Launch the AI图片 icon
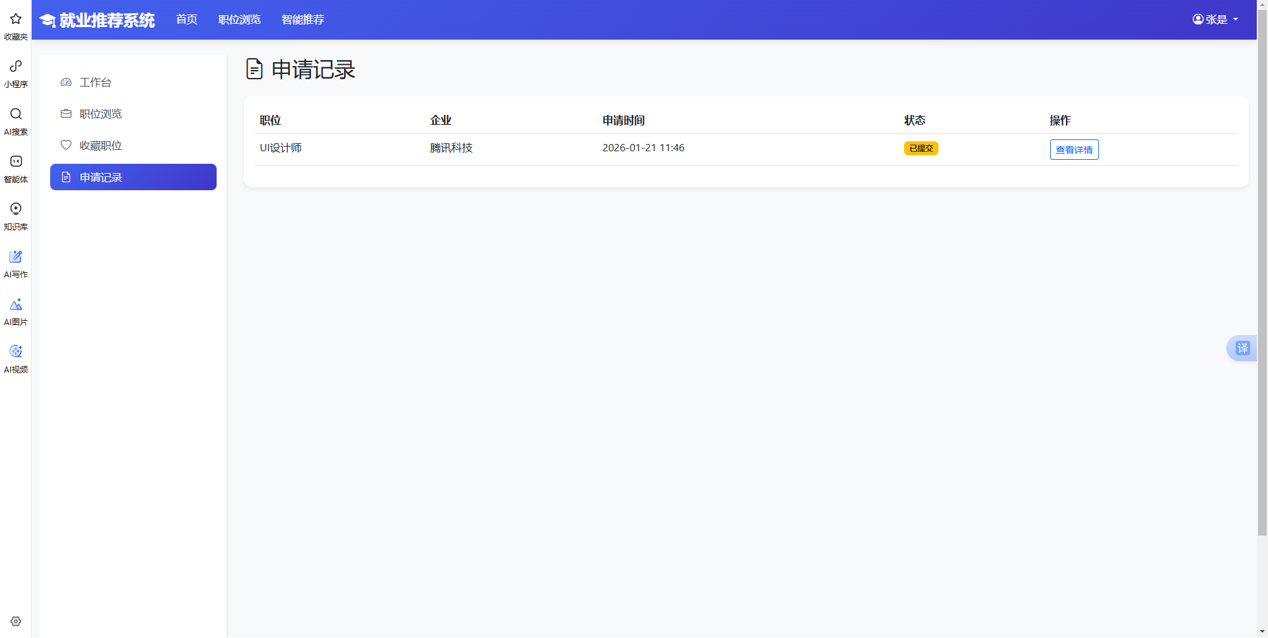The image size is (1268, 638). click(16, 304)
